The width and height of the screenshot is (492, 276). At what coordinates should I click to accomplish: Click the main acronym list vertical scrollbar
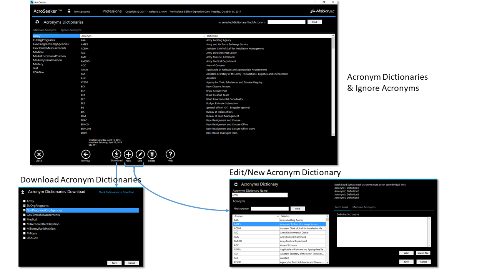(333, 84)
